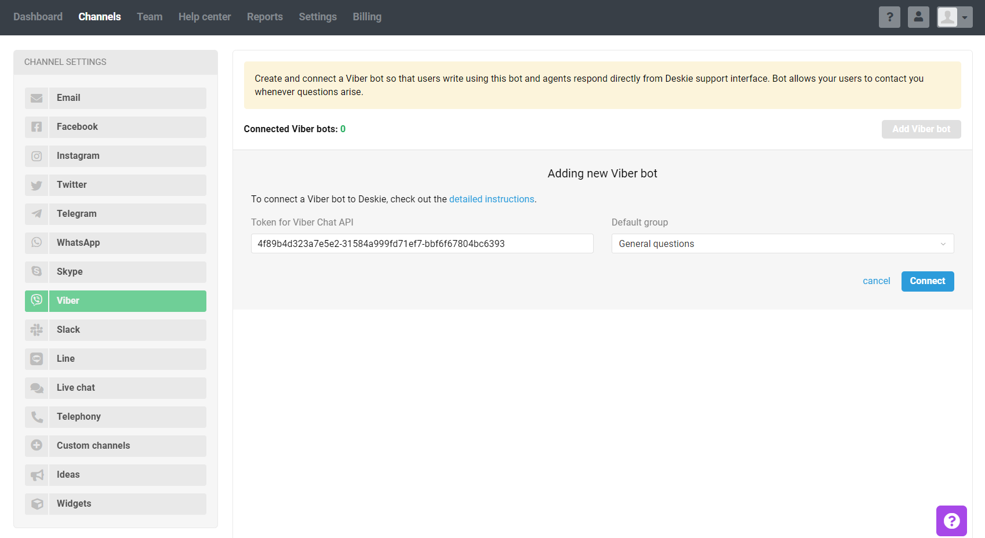Screen dimensions: 985x538
Task: Click the WhatsApp icon in sidebar
Action: click(37, 243)
